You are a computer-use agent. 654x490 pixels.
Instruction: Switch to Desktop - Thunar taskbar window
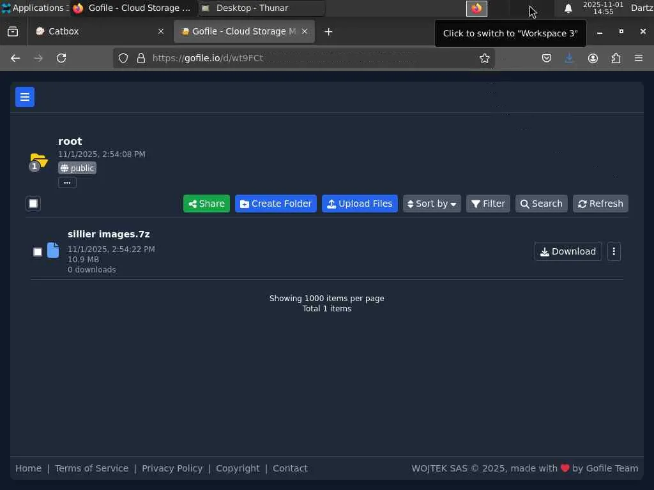click(x=261, y=8)
